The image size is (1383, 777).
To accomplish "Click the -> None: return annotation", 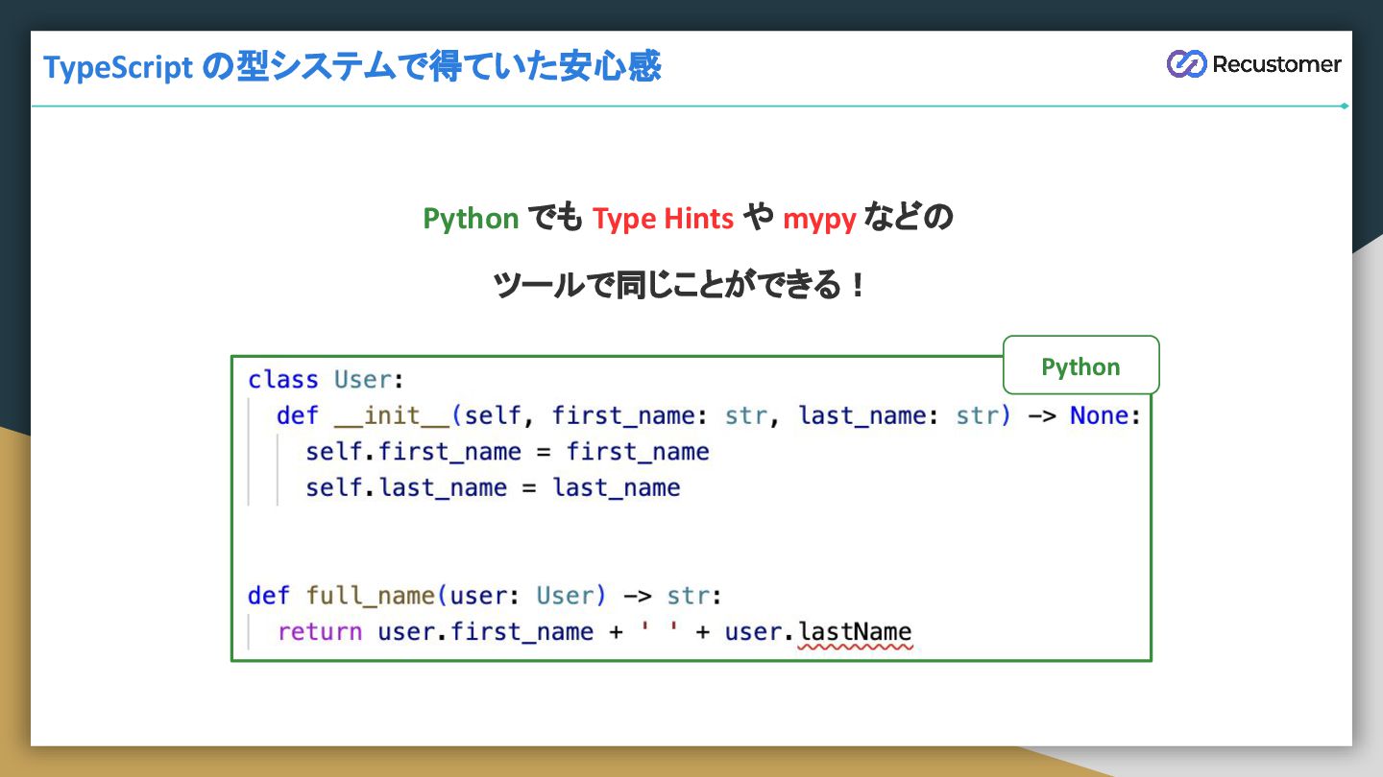I will click(1084, 416).
